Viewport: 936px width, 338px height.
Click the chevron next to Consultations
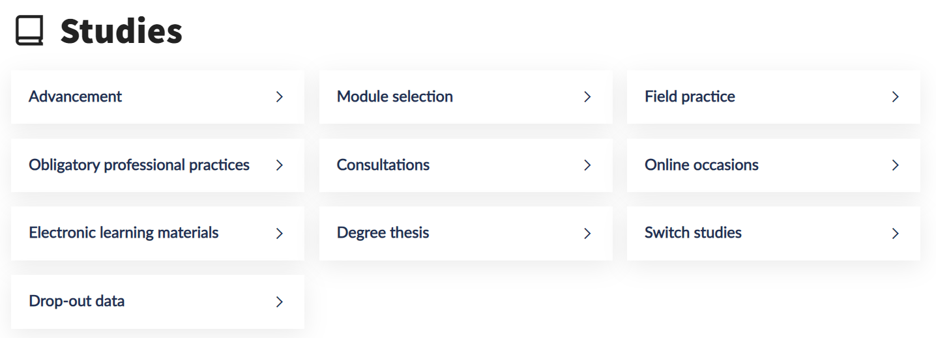[x=587, y=165]
